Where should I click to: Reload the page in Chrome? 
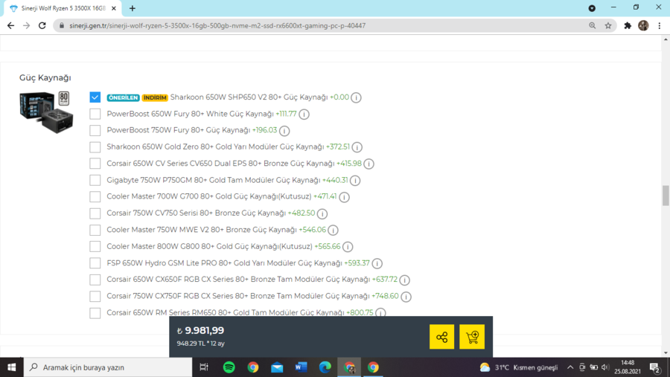pyautogui.click(x=42, y=25)
